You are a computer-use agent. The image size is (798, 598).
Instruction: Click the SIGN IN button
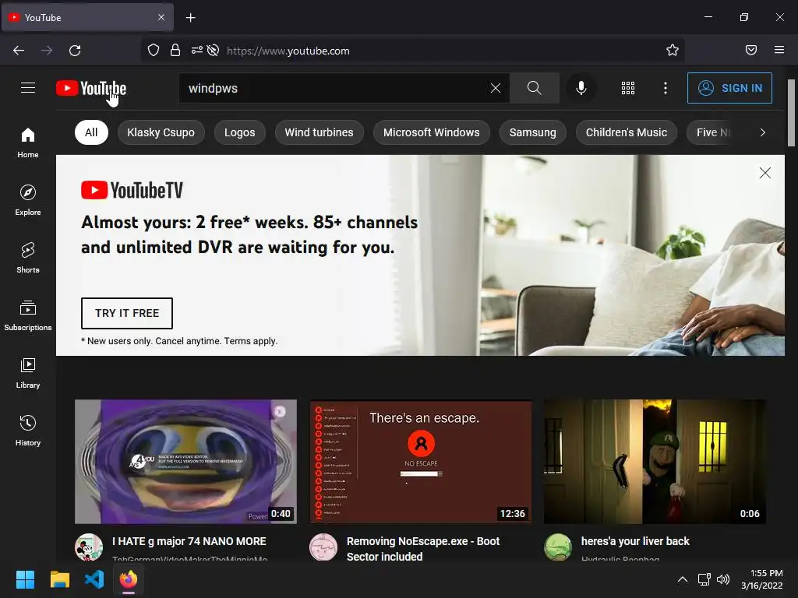tap(729, 88)
